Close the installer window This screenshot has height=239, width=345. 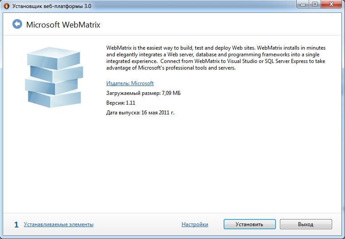331,4
